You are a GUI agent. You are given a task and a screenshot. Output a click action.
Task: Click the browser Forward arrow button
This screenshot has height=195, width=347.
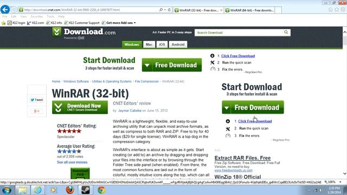click(x=14, y=10)
